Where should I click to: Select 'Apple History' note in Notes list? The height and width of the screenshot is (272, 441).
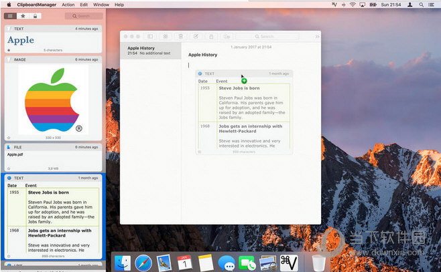pyautogui.click(x=151, y=51)
